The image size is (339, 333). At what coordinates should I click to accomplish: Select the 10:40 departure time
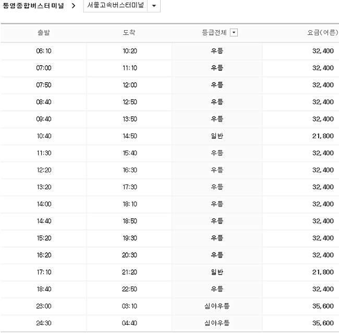[44, 136]
